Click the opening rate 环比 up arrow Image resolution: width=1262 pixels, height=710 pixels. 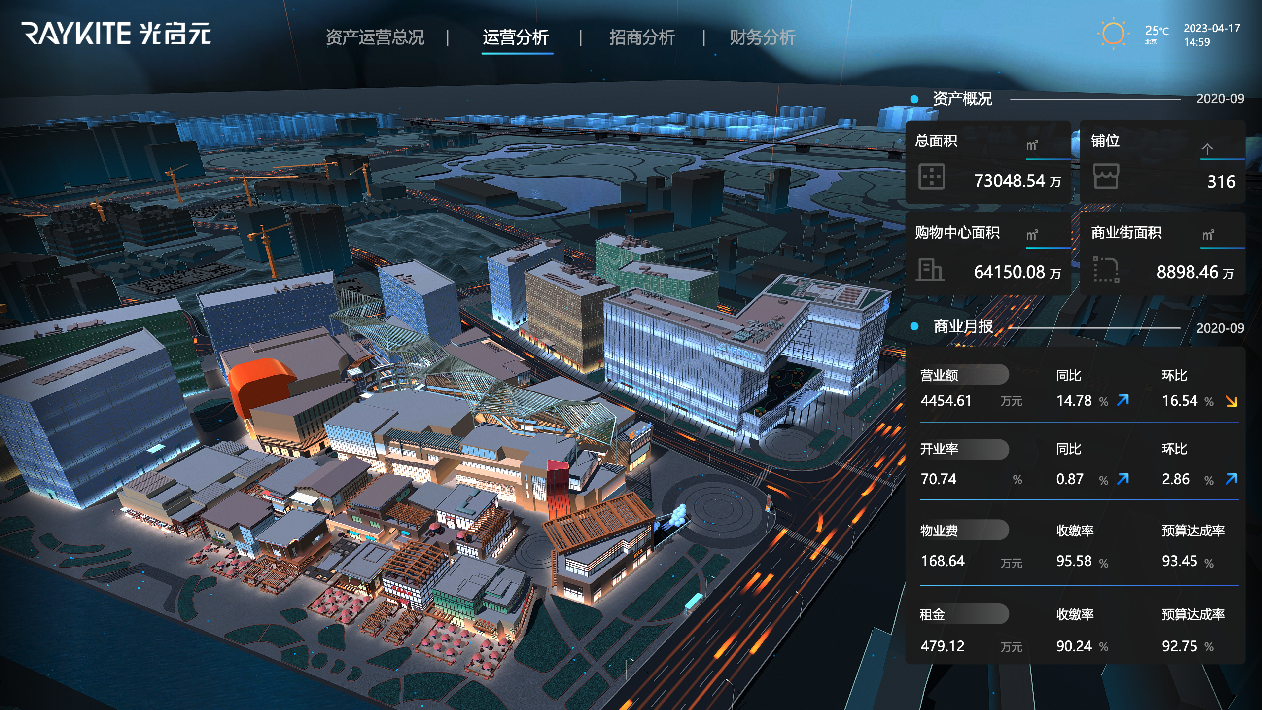(x=1231, y=479)
